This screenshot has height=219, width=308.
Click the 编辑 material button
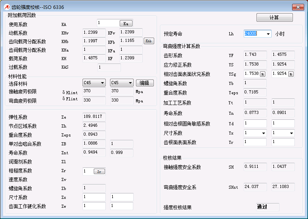coord(145,83)
